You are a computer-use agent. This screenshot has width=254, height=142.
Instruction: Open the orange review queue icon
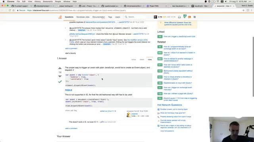coord(190,17)
